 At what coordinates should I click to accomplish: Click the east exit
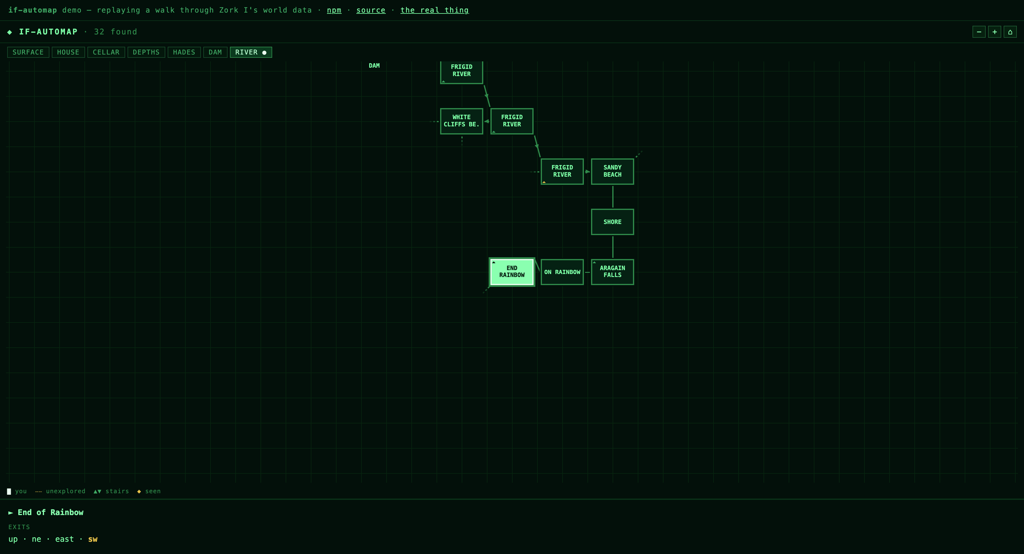point(64,539)
